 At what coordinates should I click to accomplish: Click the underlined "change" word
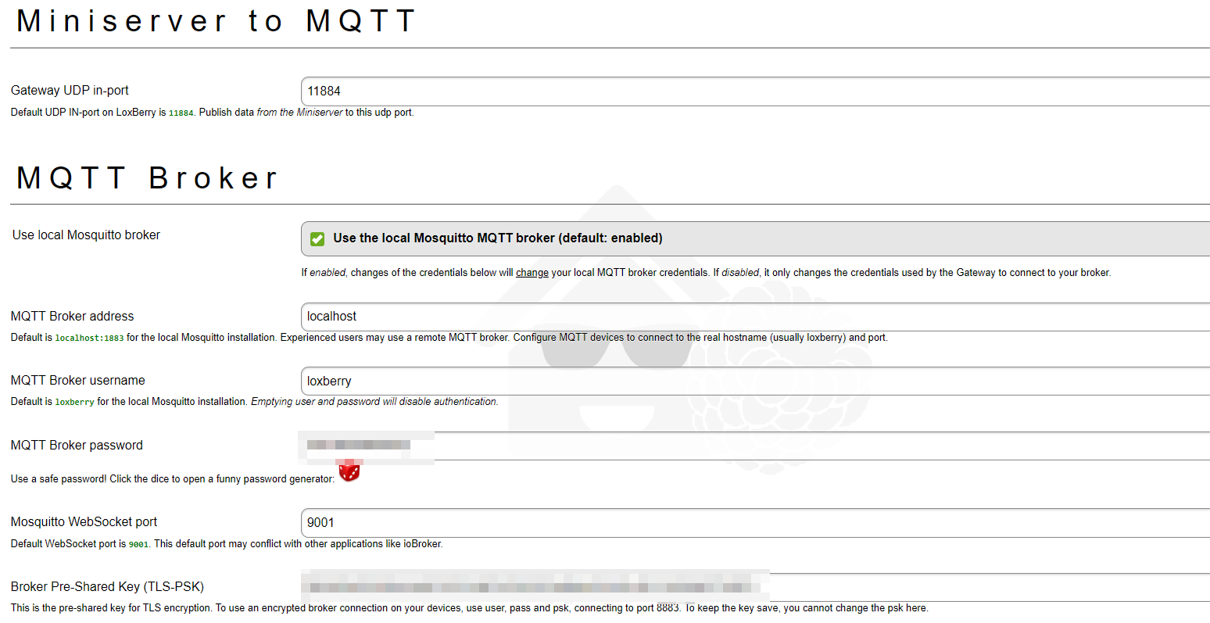(x=532, y=273)
